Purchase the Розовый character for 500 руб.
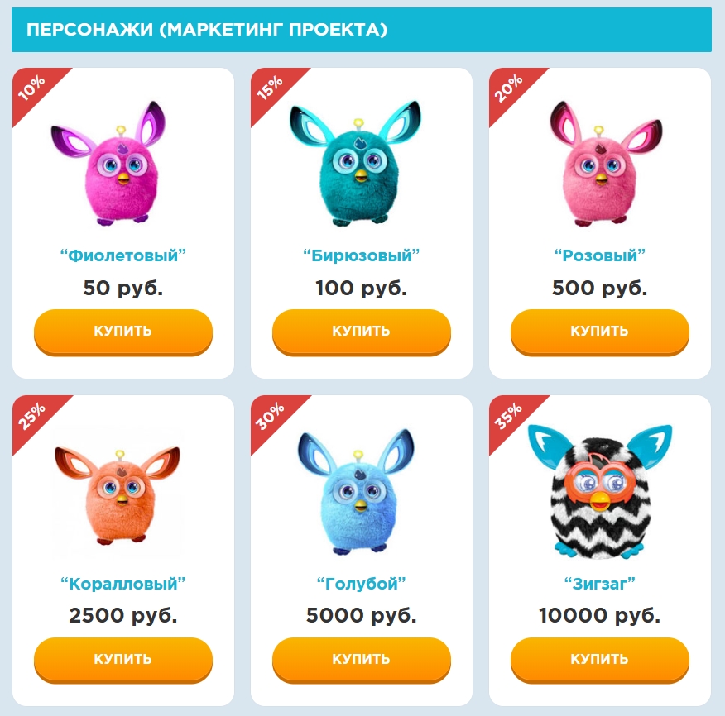Viewport: 725px width, 716px height. click(x=600, y=332)
